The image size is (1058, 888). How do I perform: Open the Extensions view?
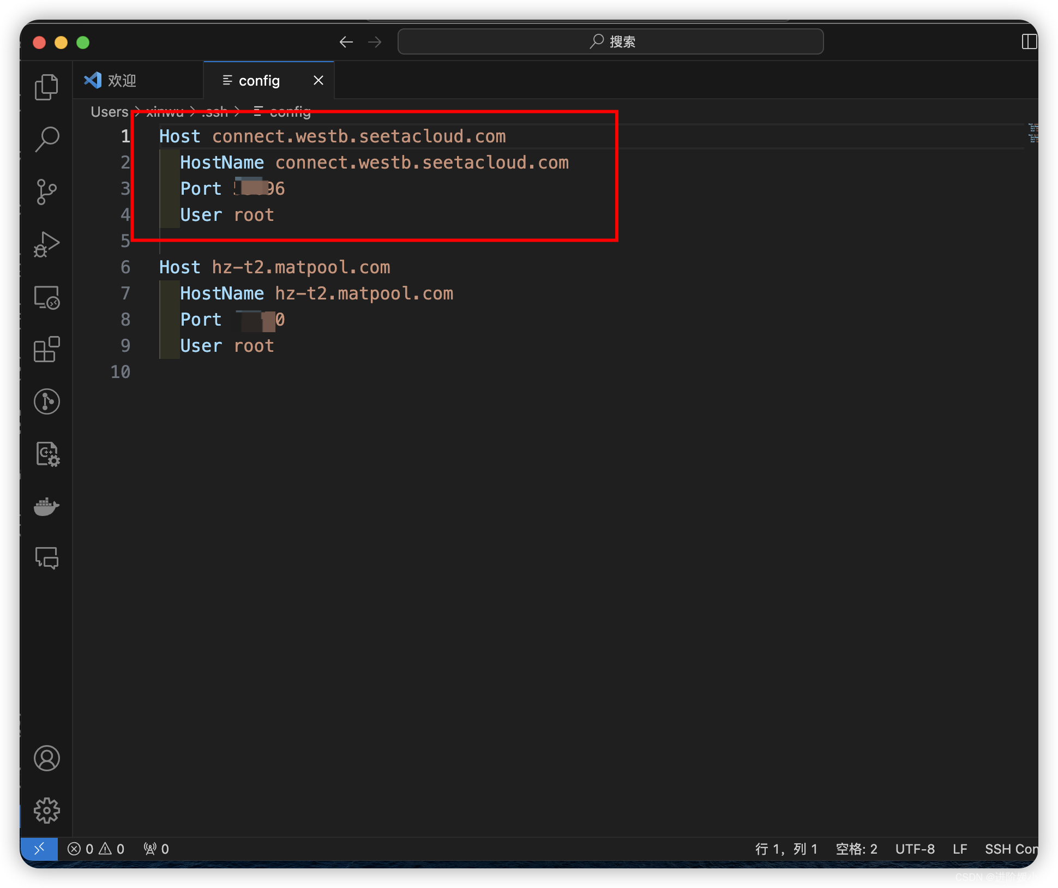click(x=46, y=349)
